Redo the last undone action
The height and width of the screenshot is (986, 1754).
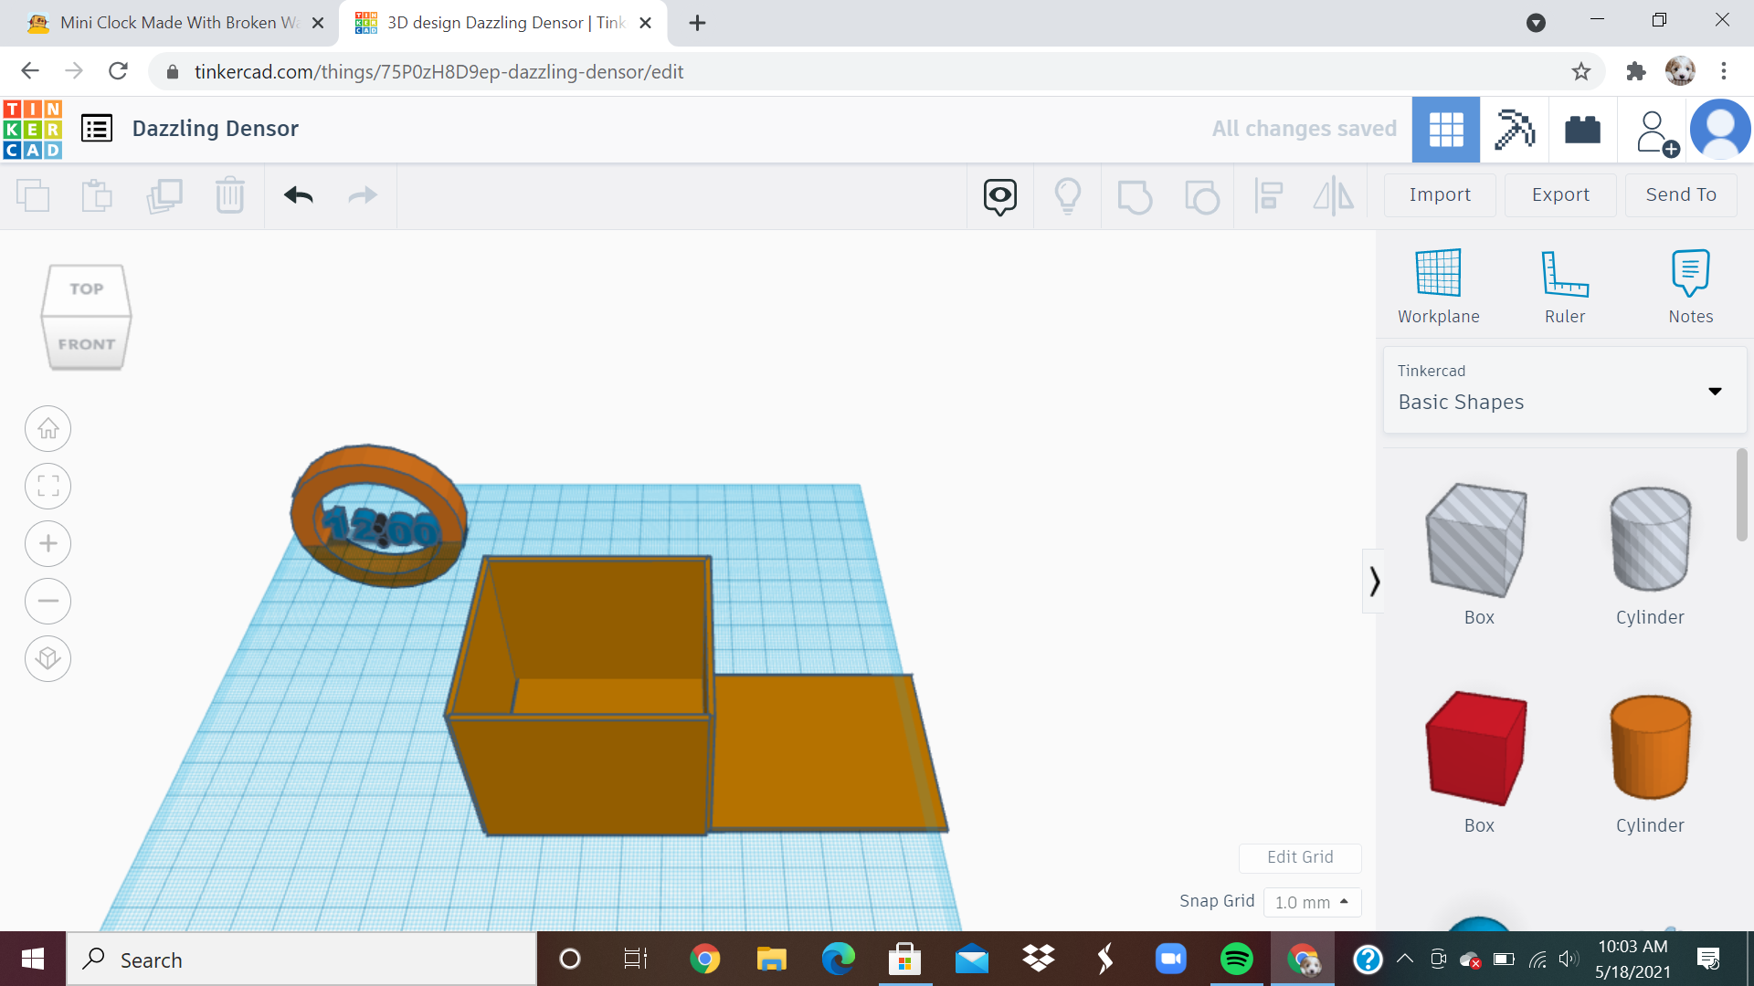(x=362, y=195)
